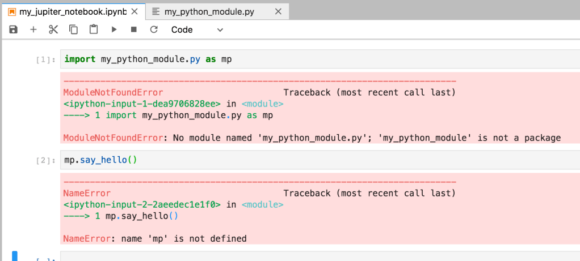Screen dimensions: 580x261
Task: Insert a new cell with the plus icon
Action: (33, 29)
